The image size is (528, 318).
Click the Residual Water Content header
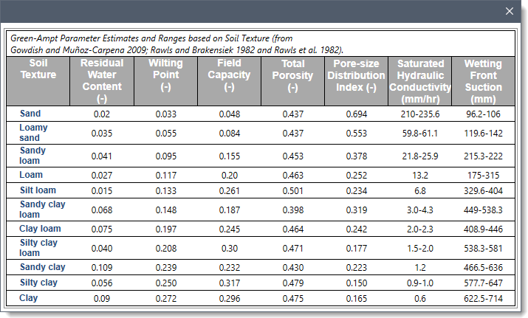[x=102, y=80]
